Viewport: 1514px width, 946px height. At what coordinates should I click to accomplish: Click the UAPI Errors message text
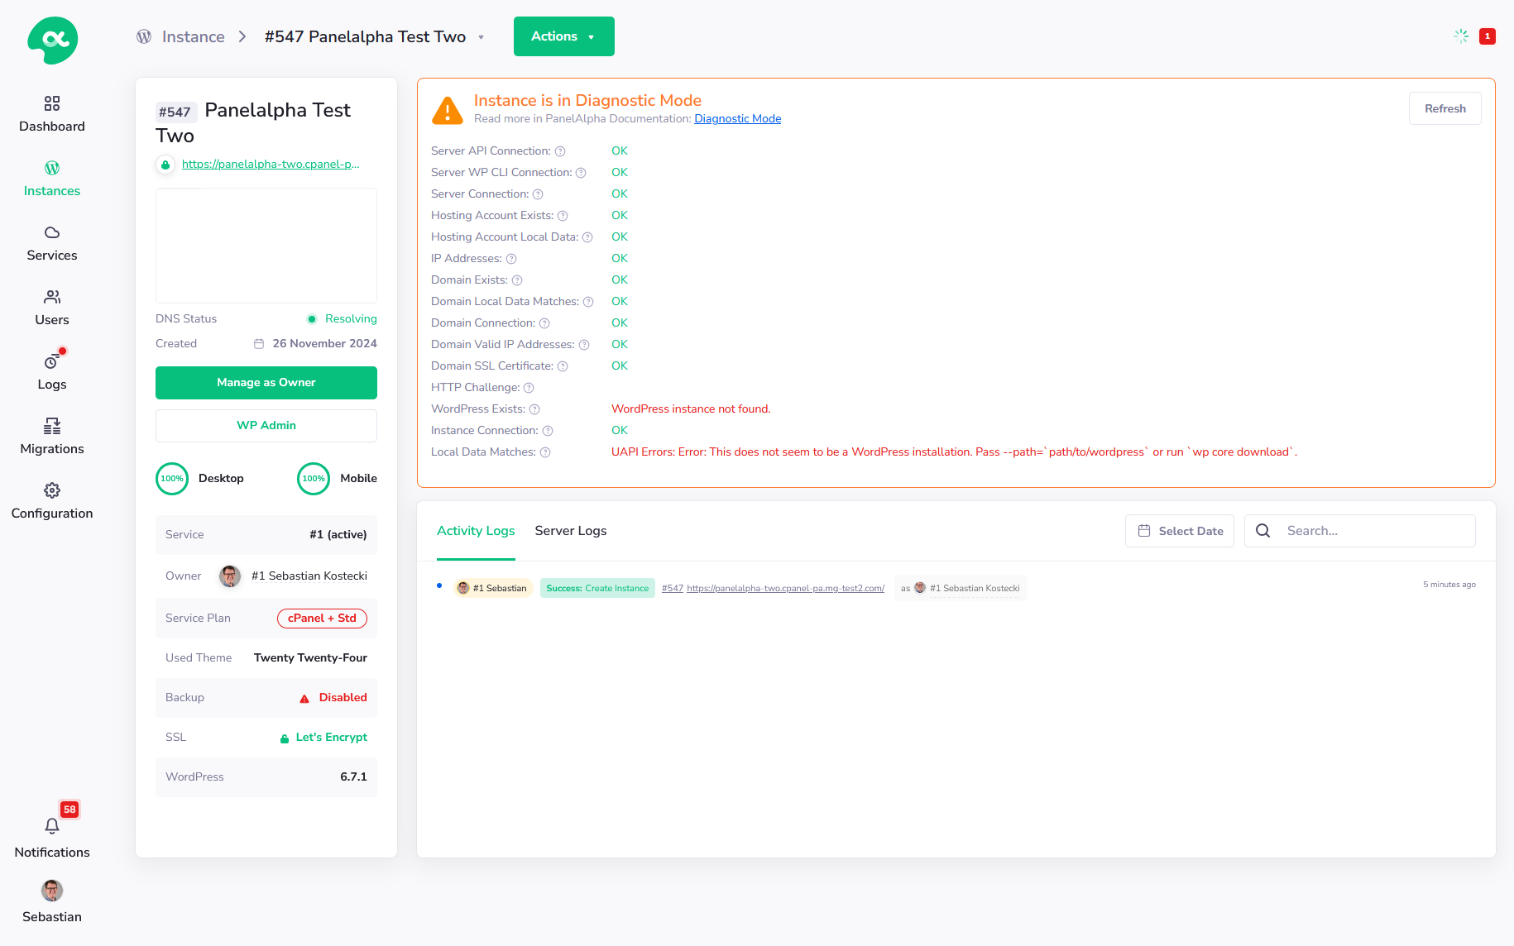[954, 452]
